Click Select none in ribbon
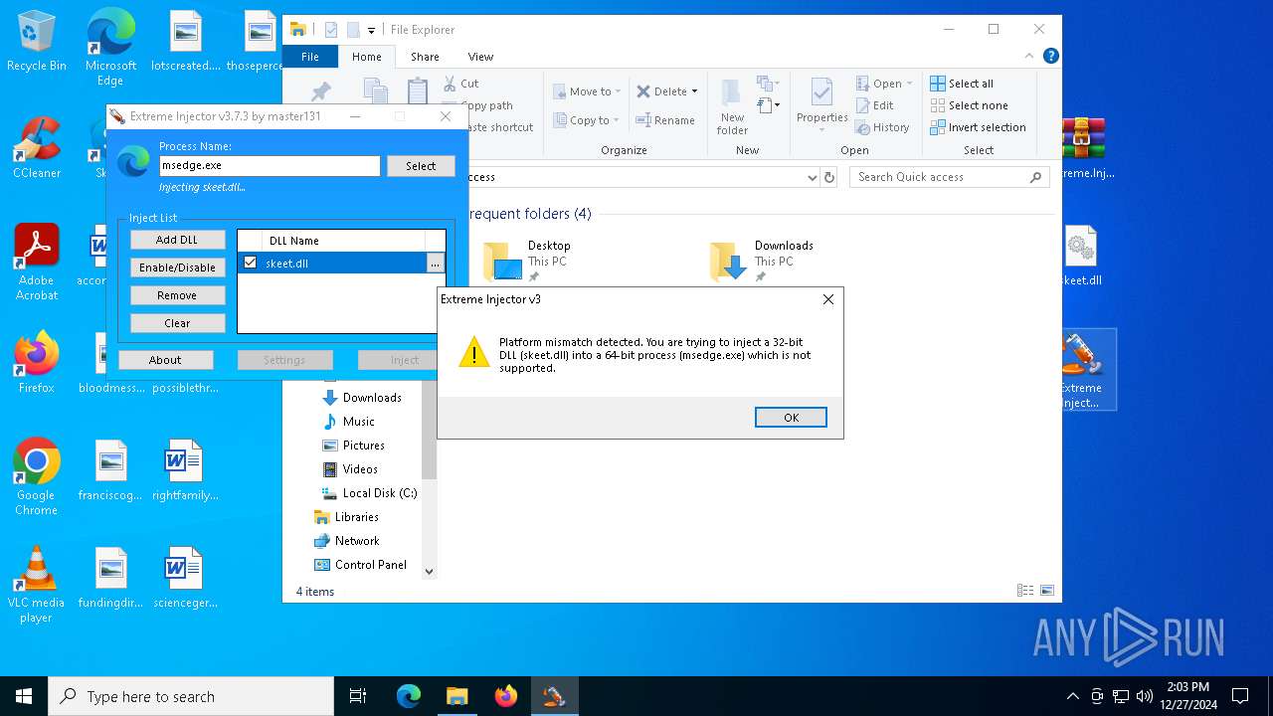This screenshot has height=716, width=1273. 970,105
